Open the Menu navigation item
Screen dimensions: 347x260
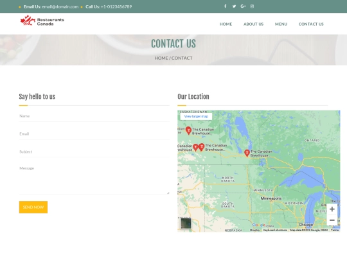point(281,24)
